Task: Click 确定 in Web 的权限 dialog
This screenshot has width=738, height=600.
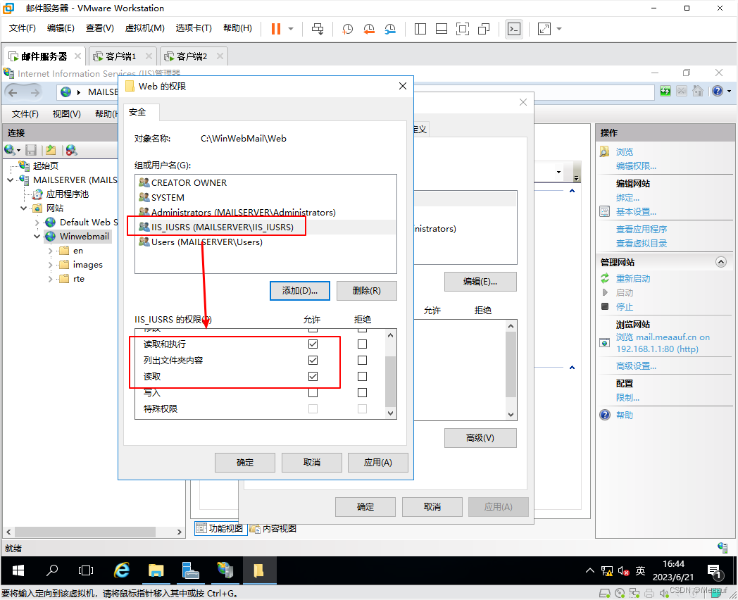Action: coord(245,463)
